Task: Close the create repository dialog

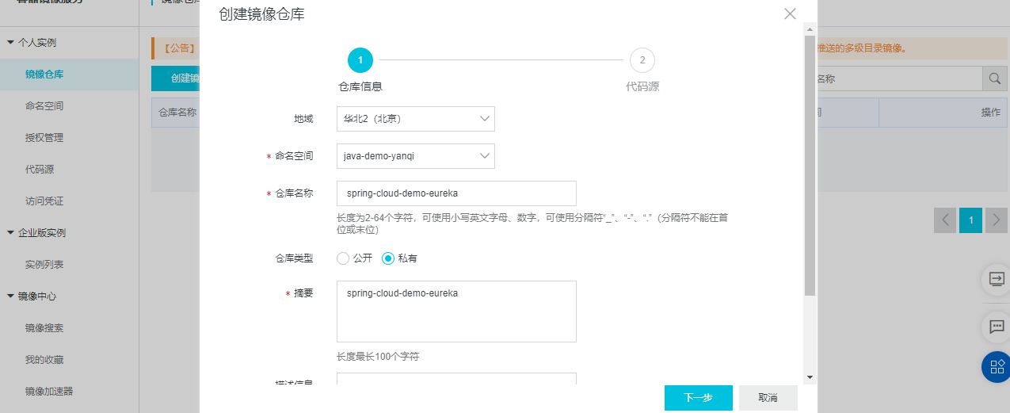Action: pyautogui.click(x=790, y=13)
